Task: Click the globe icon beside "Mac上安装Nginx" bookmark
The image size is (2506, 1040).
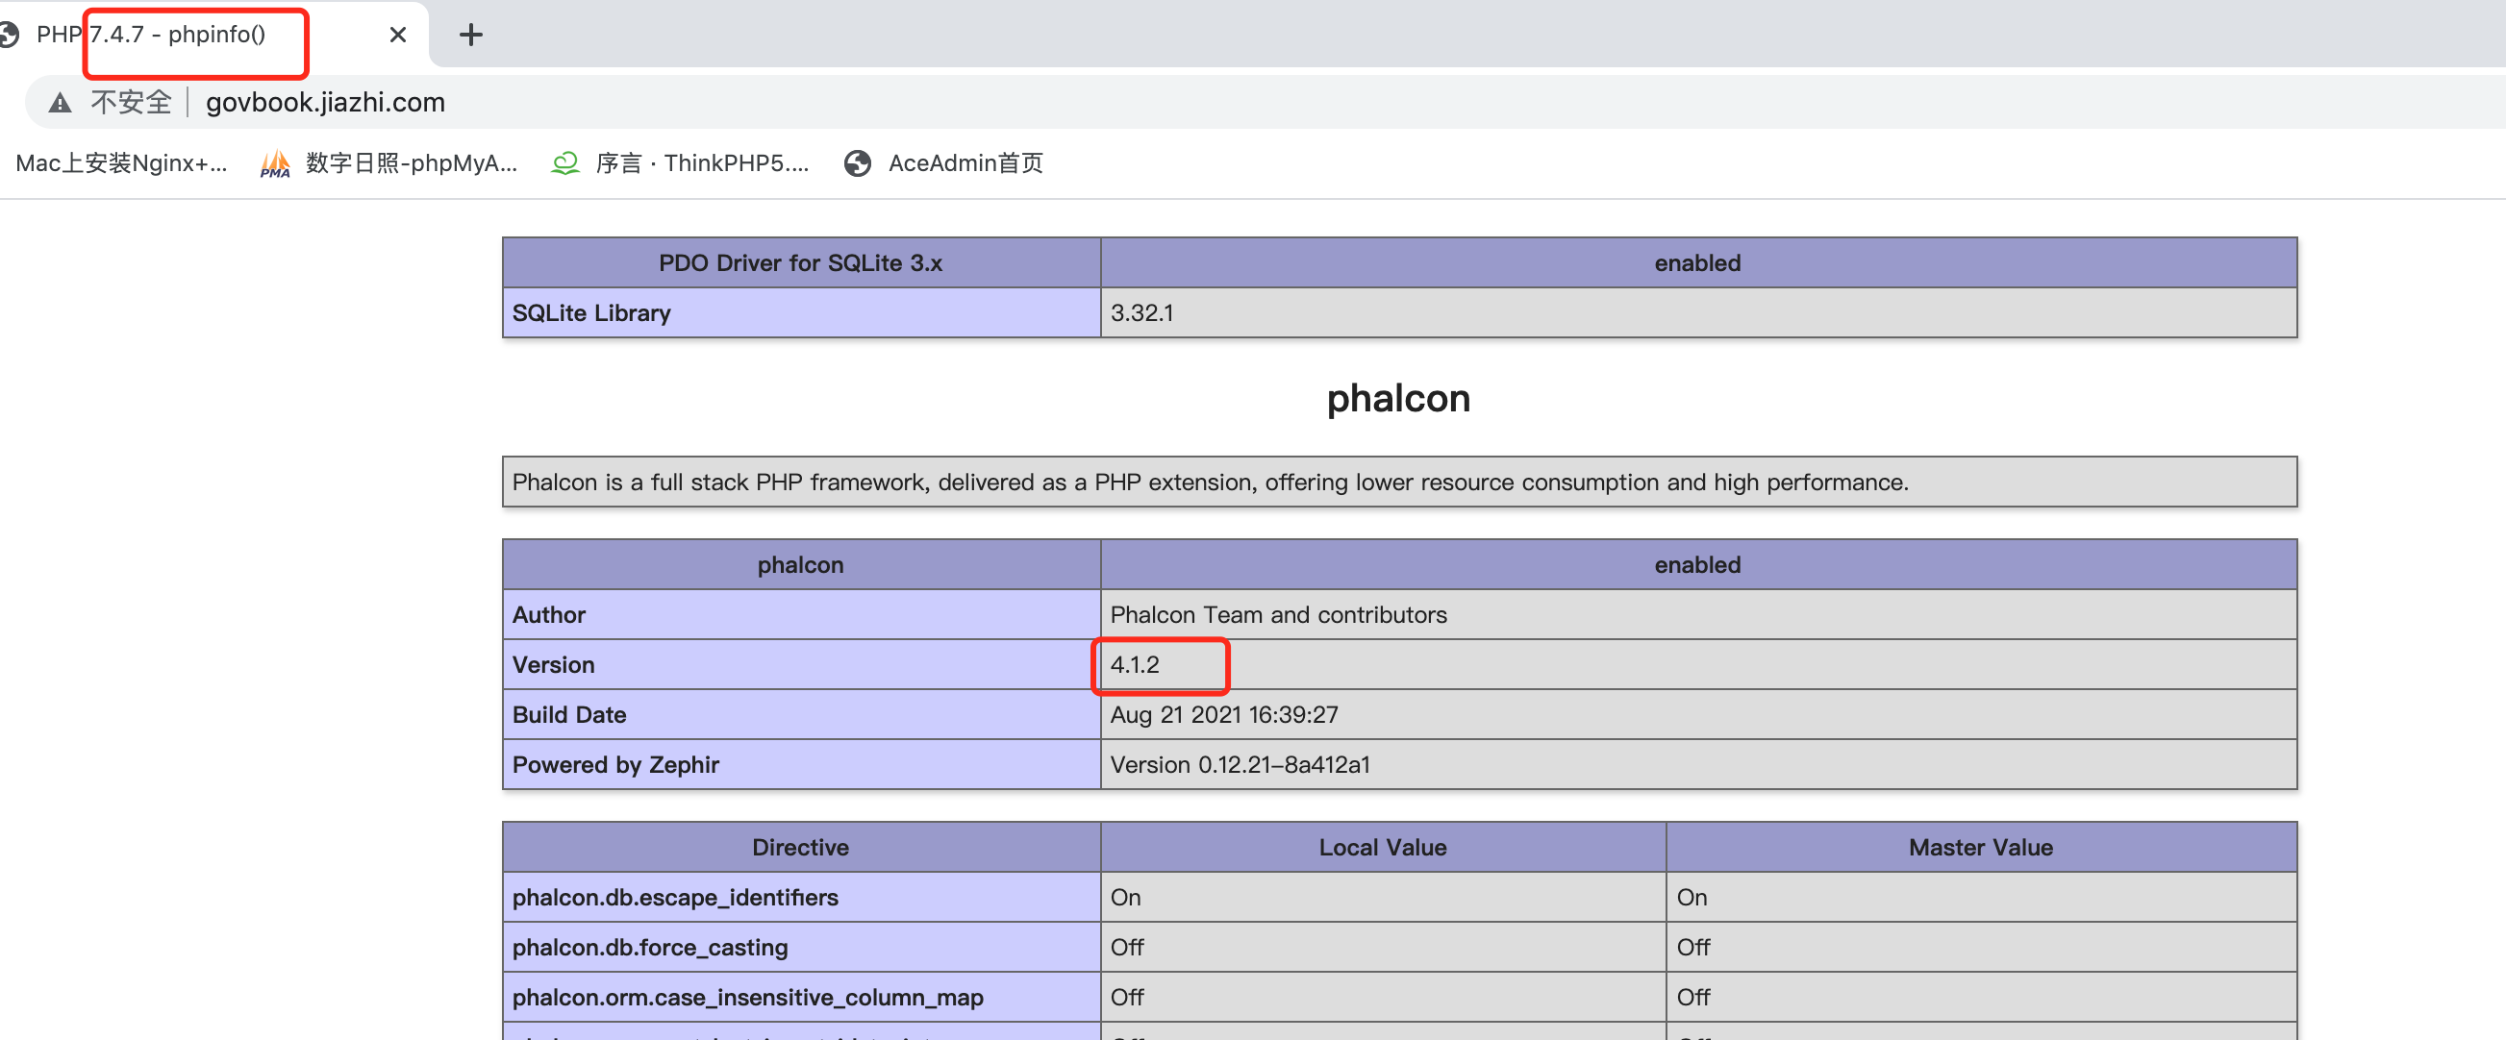Action: pyautogui.click(x=5, y=163)
